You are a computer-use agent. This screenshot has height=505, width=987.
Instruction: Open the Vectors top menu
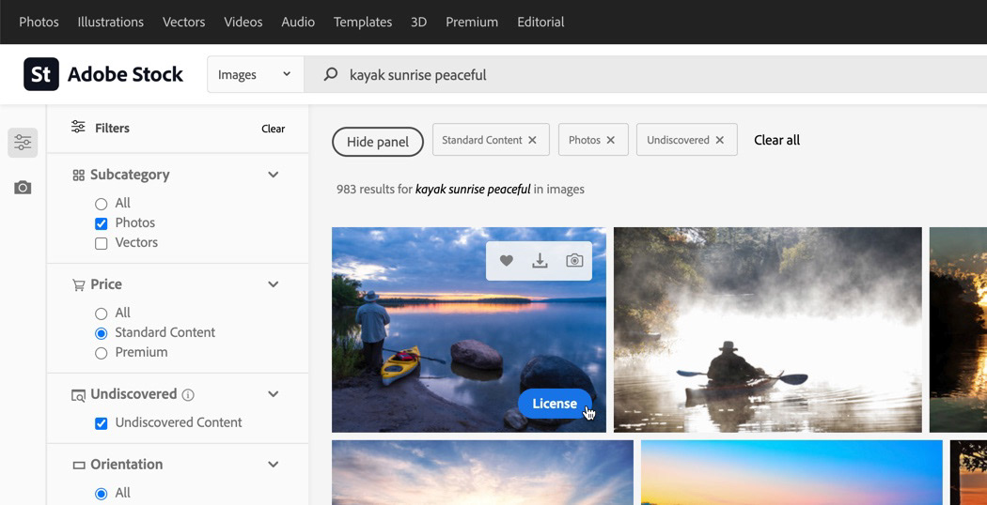[x=184, y=22]
